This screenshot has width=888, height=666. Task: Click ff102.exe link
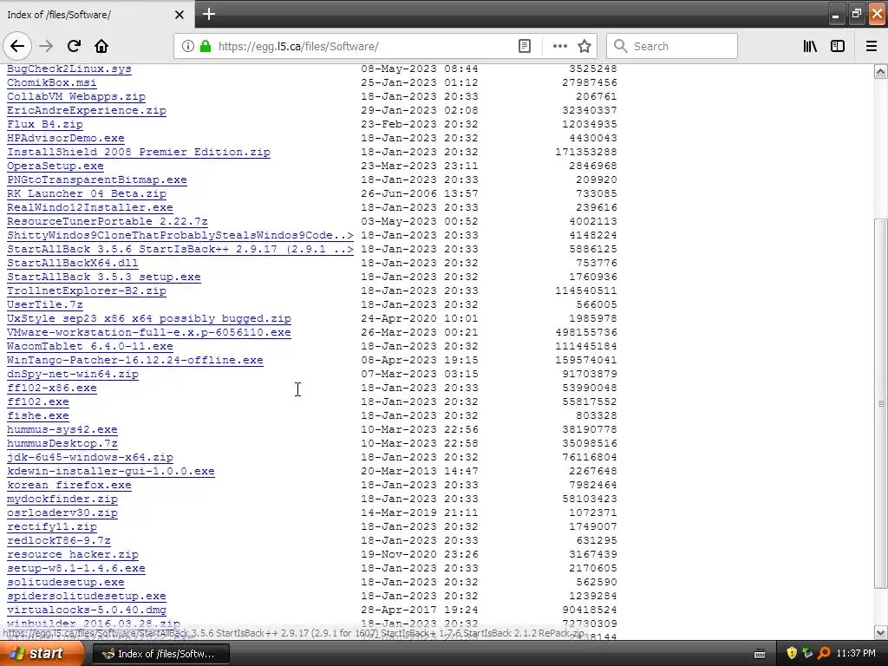(38, 402)
